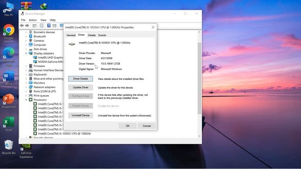Viewport: 301px width, 169px height.
Task: Expand the Ports (COM & LPT) node
Action: coord(26,91)
